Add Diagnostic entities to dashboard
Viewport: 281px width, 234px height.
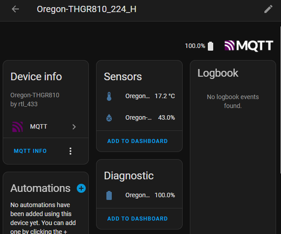pos(137,219)
